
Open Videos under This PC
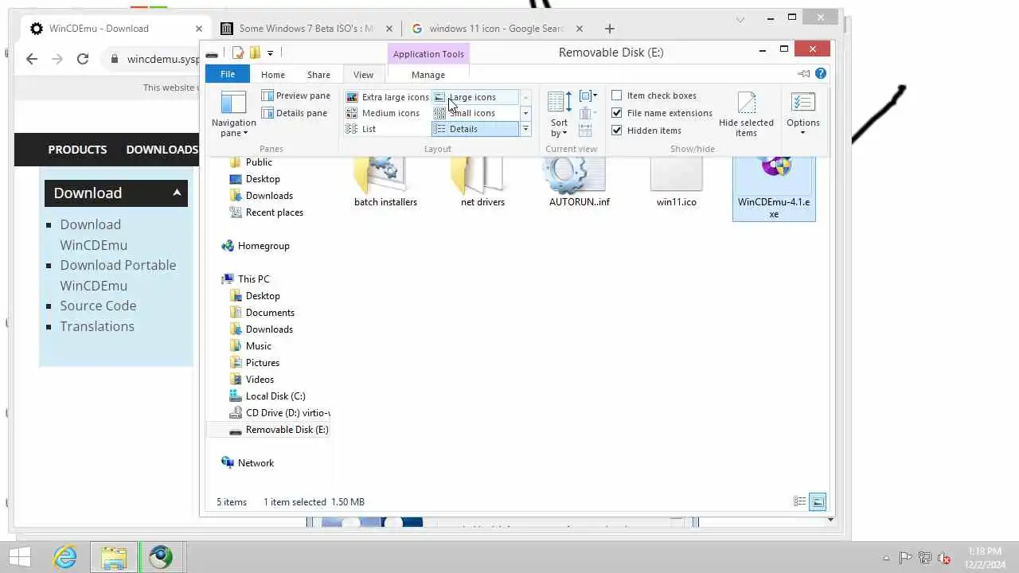(x=260, y=380)
